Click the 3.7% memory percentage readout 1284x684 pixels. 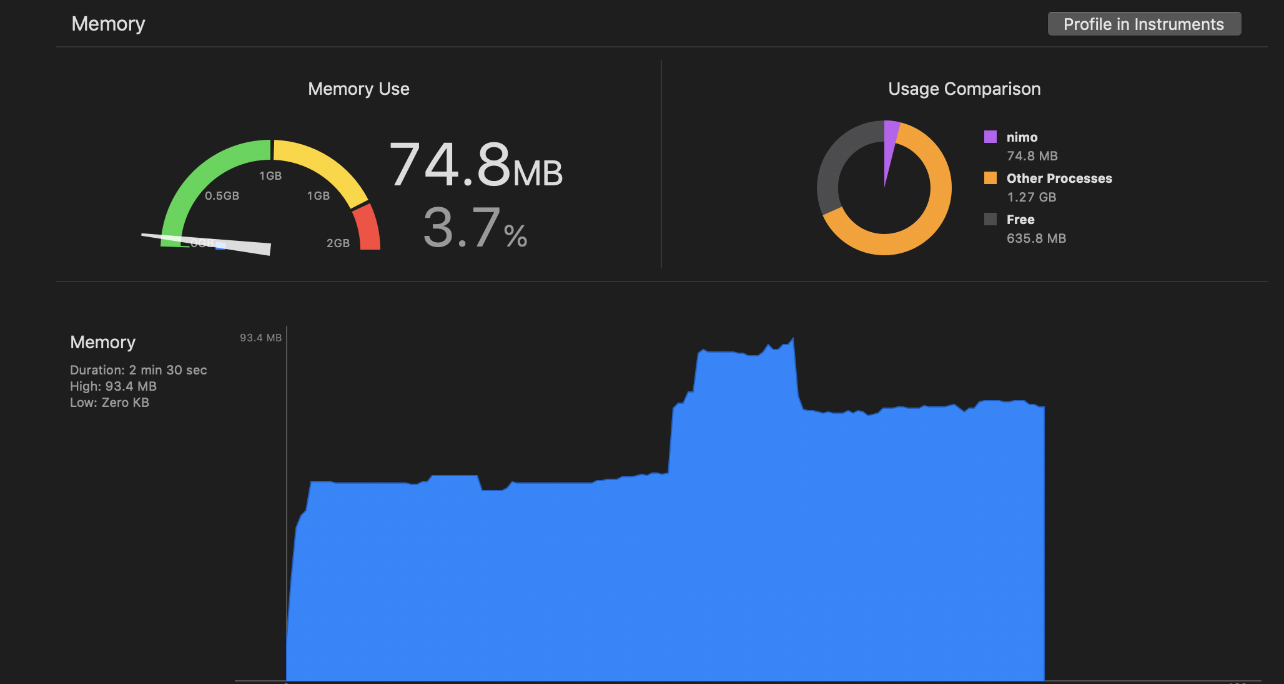475,228
